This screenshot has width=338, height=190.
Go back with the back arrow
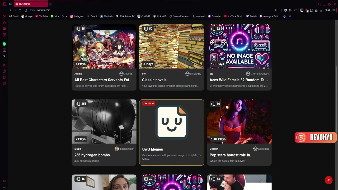click(x=11, y=10)
